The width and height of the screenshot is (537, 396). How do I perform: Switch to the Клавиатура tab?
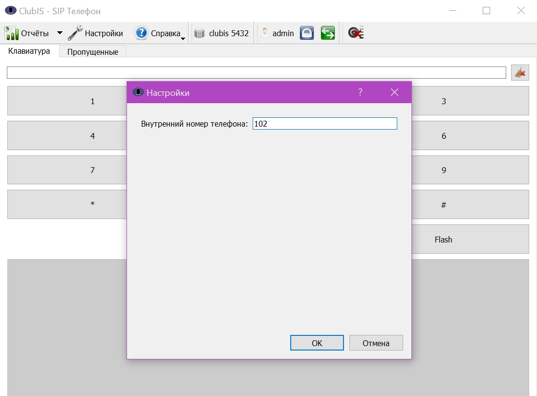(29, 51)
